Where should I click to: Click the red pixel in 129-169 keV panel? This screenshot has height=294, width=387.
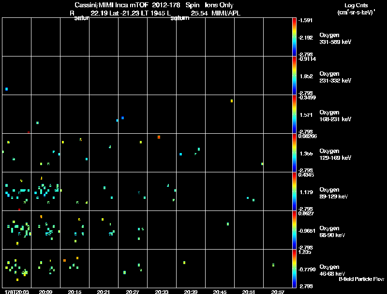coord(159,137)
